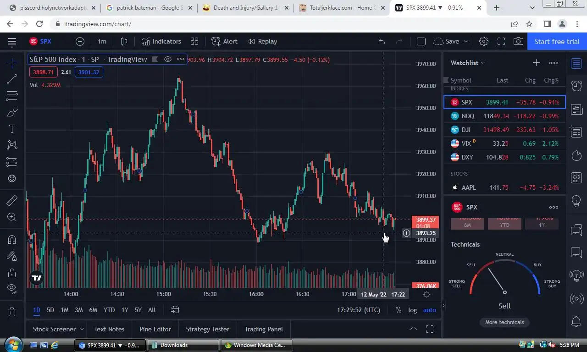This screenshot has height=352, width=587.
Task: Open the candlestick chart type selector
Action: pos(124,41)
